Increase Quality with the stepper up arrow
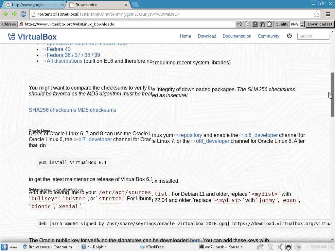This screenshot has height=251, width=335. tap(302, 23)
